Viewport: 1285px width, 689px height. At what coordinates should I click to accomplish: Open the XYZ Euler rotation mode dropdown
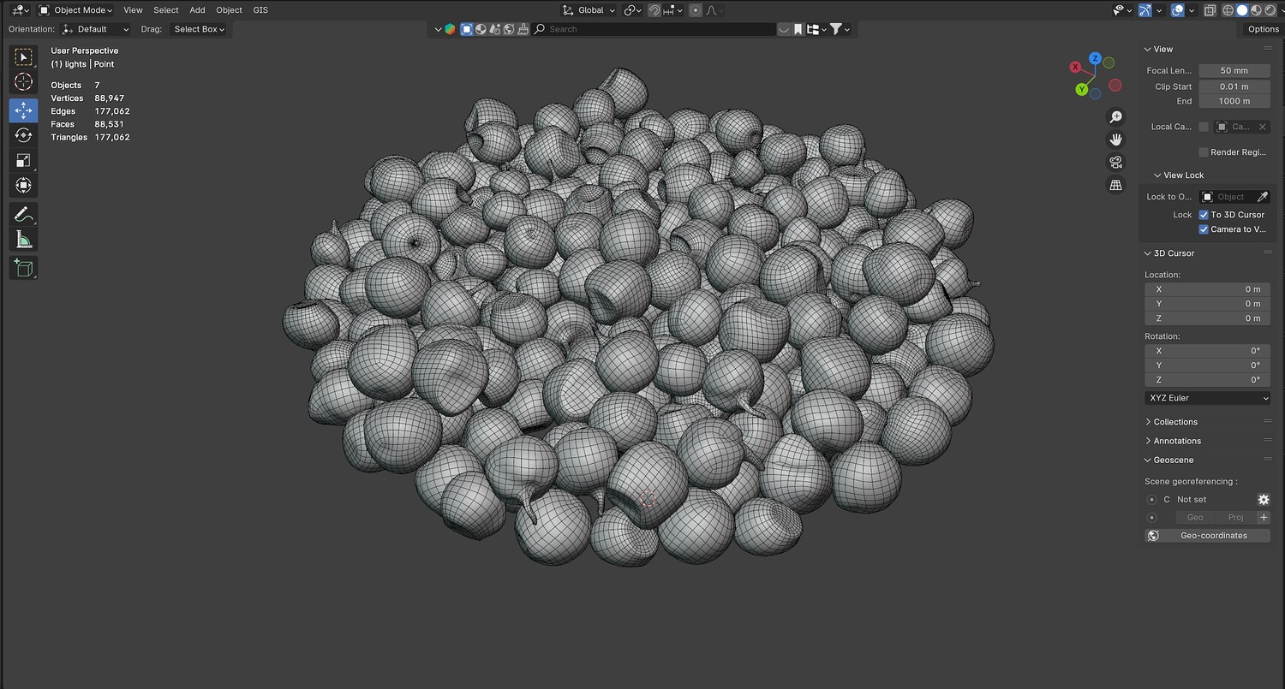pyautogui.click(x=1207, y=398)
